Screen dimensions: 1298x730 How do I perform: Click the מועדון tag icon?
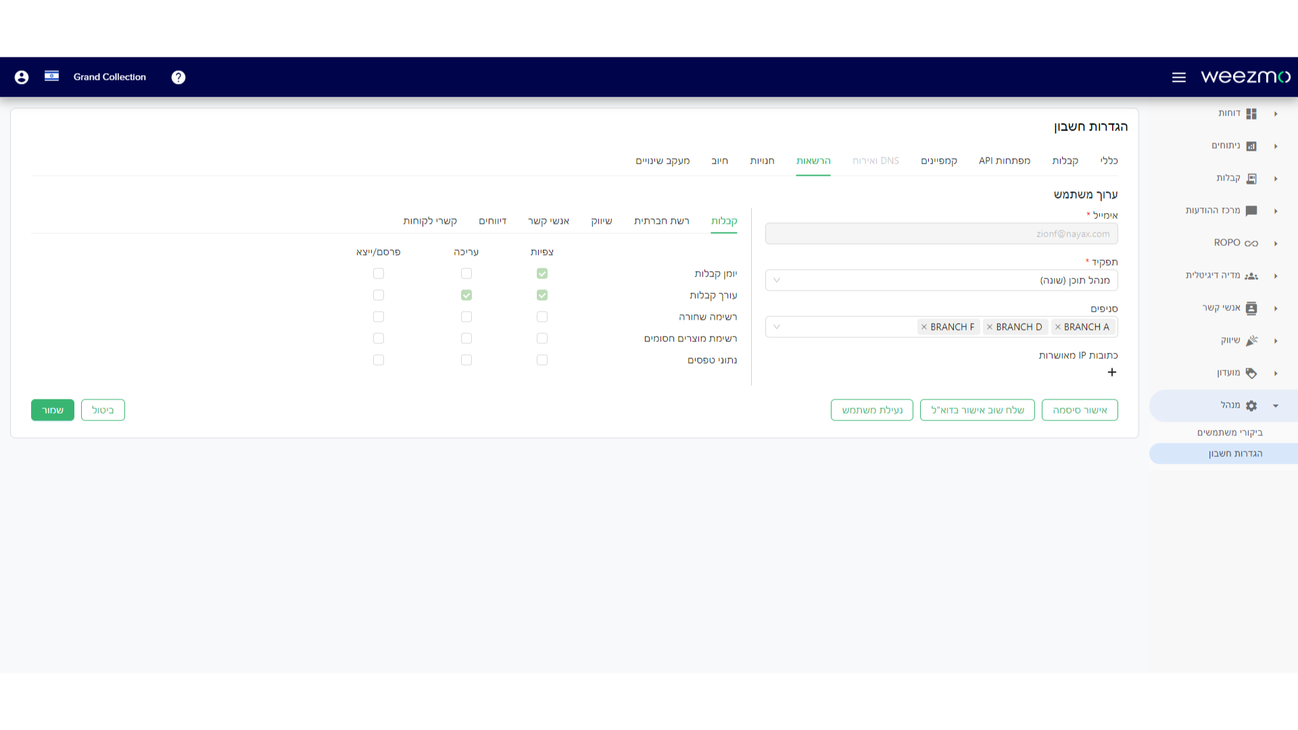coord(1251,373)
